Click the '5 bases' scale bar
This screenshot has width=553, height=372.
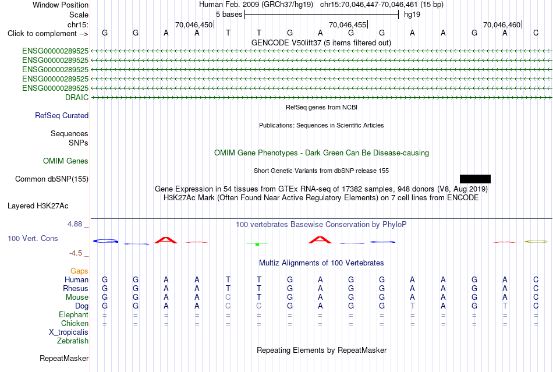coord(321,15)
